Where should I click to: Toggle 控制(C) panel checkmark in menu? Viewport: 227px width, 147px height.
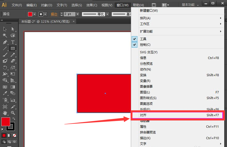click(135, 45)
